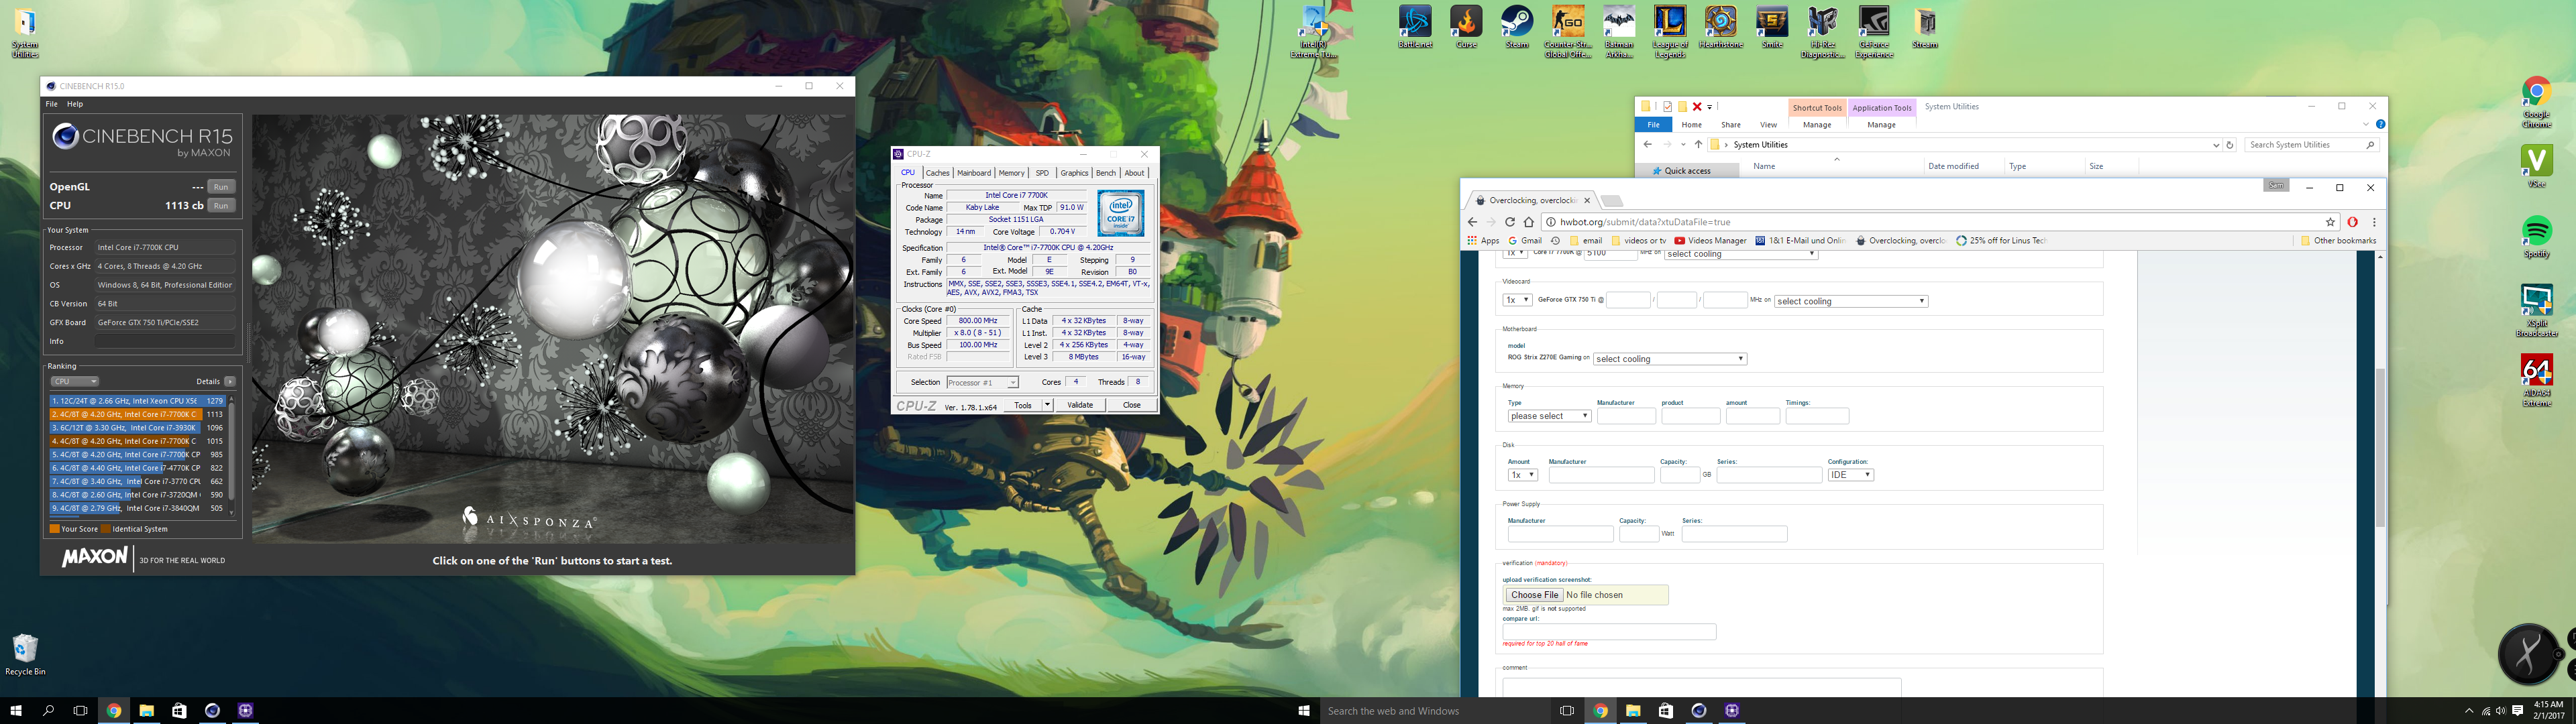The image size is (2576, 724).
Task: Open the Disk Configuration IDE dropdown
Action: [x=1850, y=475]
